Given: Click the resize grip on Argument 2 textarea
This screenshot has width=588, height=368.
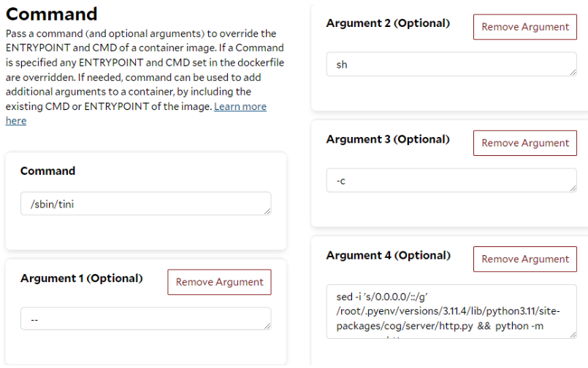Looking at the screenshot, I should 573,73.
